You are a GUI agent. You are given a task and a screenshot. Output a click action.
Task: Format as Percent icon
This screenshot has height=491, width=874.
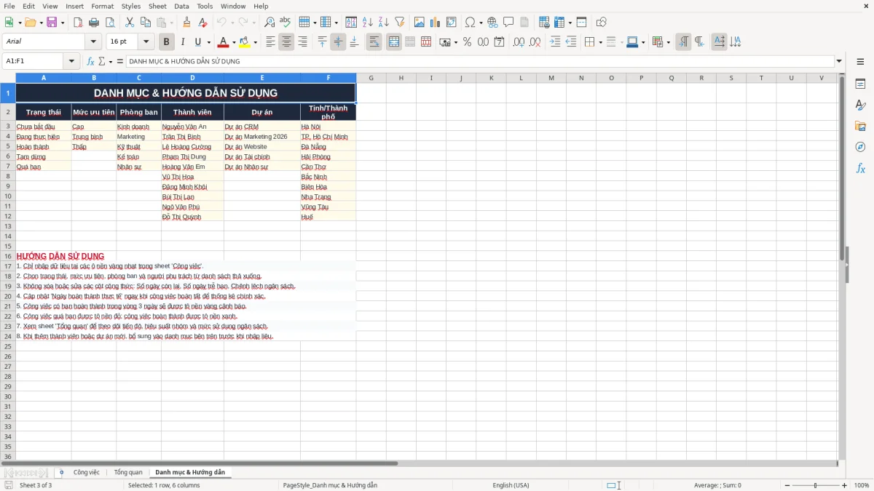[467, 42]
